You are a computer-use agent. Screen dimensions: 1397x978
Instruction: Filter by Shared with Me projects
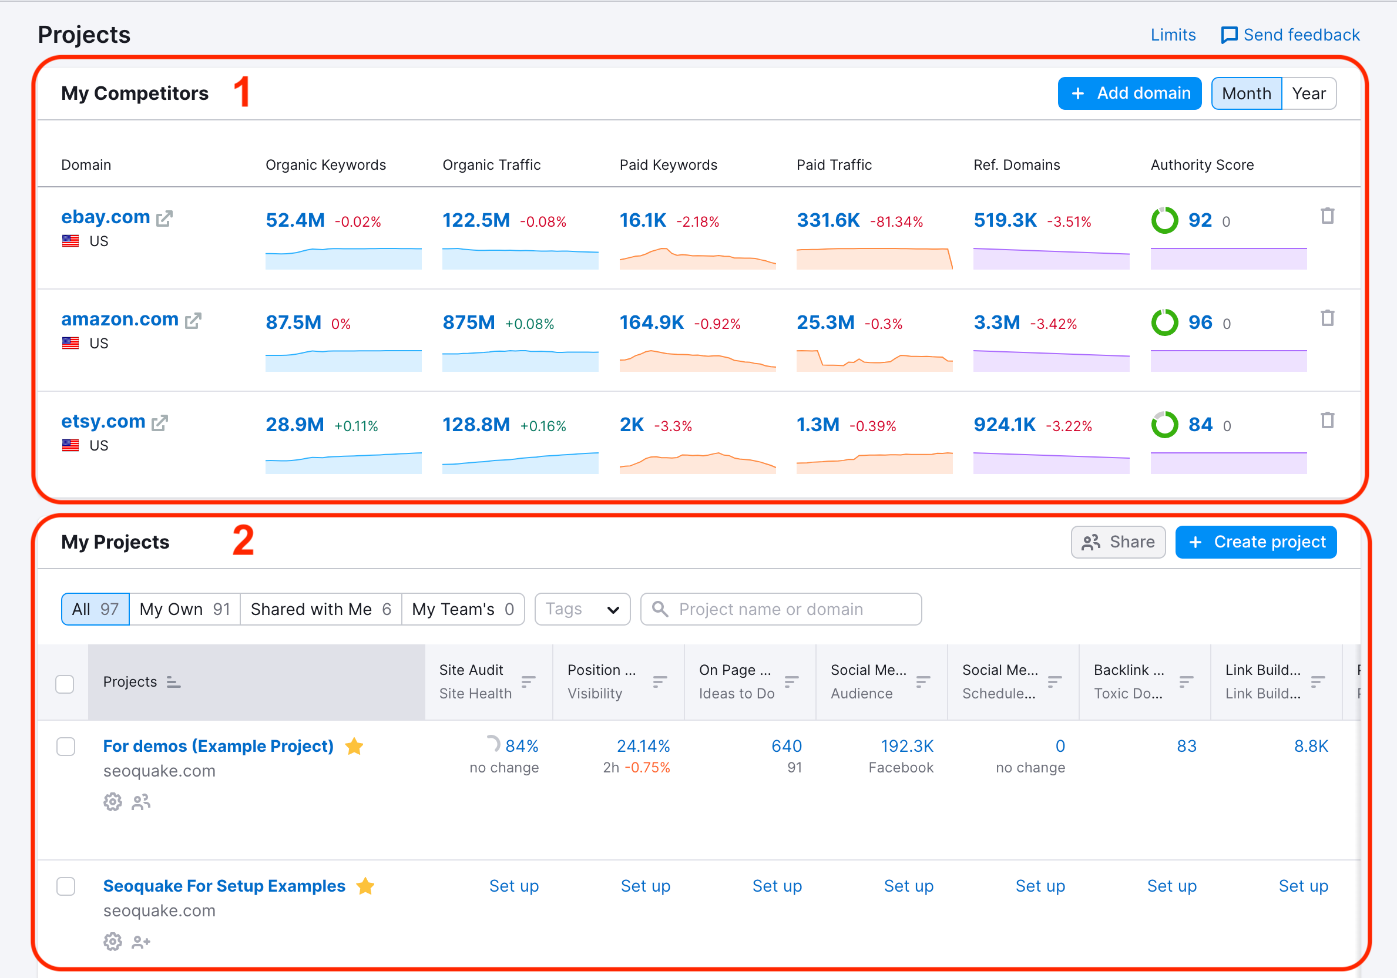(321, 609)
